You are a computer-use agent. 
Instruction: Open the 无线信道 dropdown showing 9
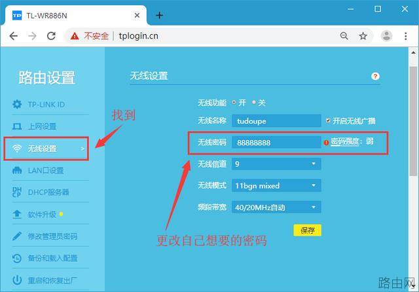(276, 164)
